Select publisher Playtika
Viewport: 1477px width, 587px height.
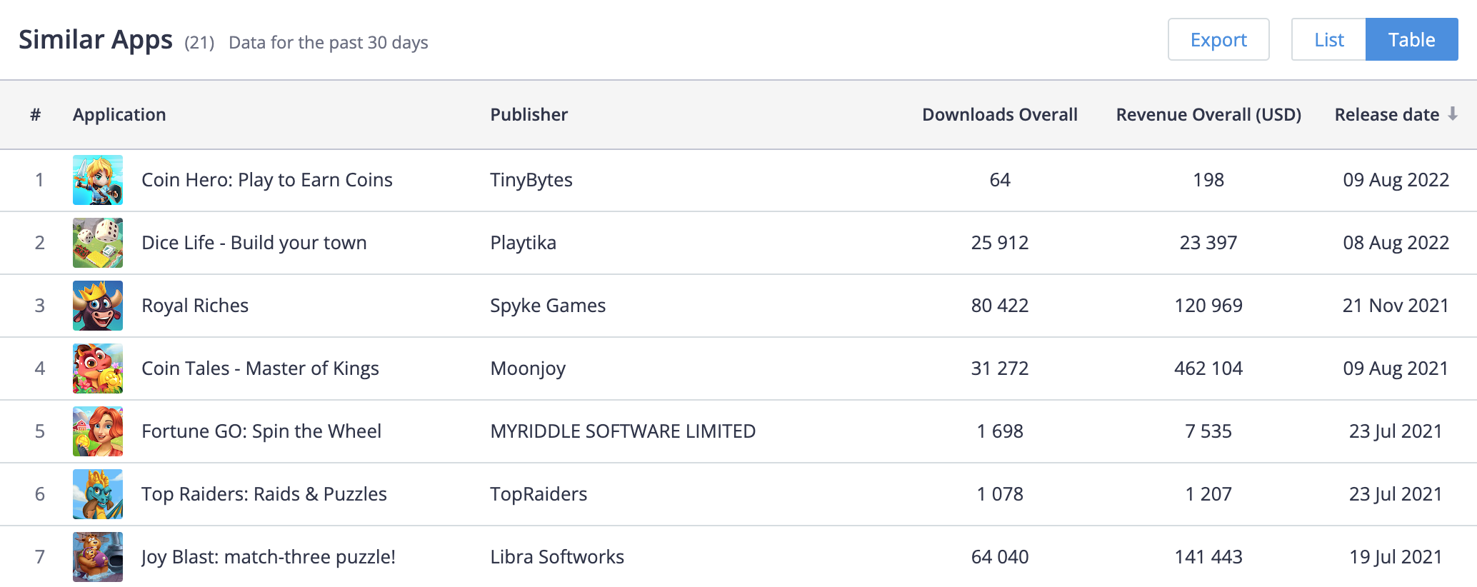point(523,243)
